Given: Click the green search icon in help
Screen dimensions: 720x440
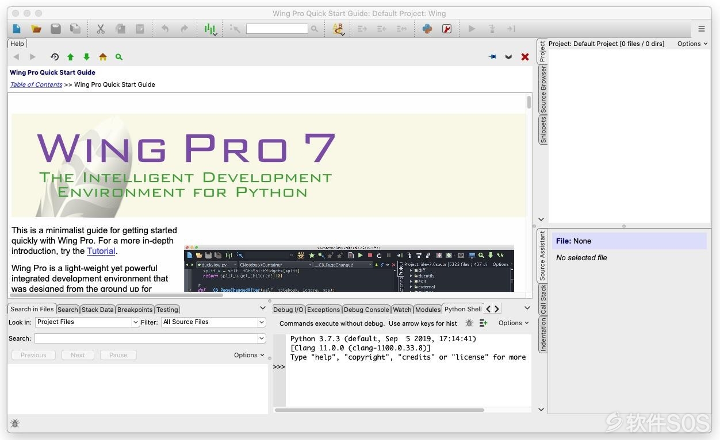Looking at the screenshot, I should tap(119, 57).
